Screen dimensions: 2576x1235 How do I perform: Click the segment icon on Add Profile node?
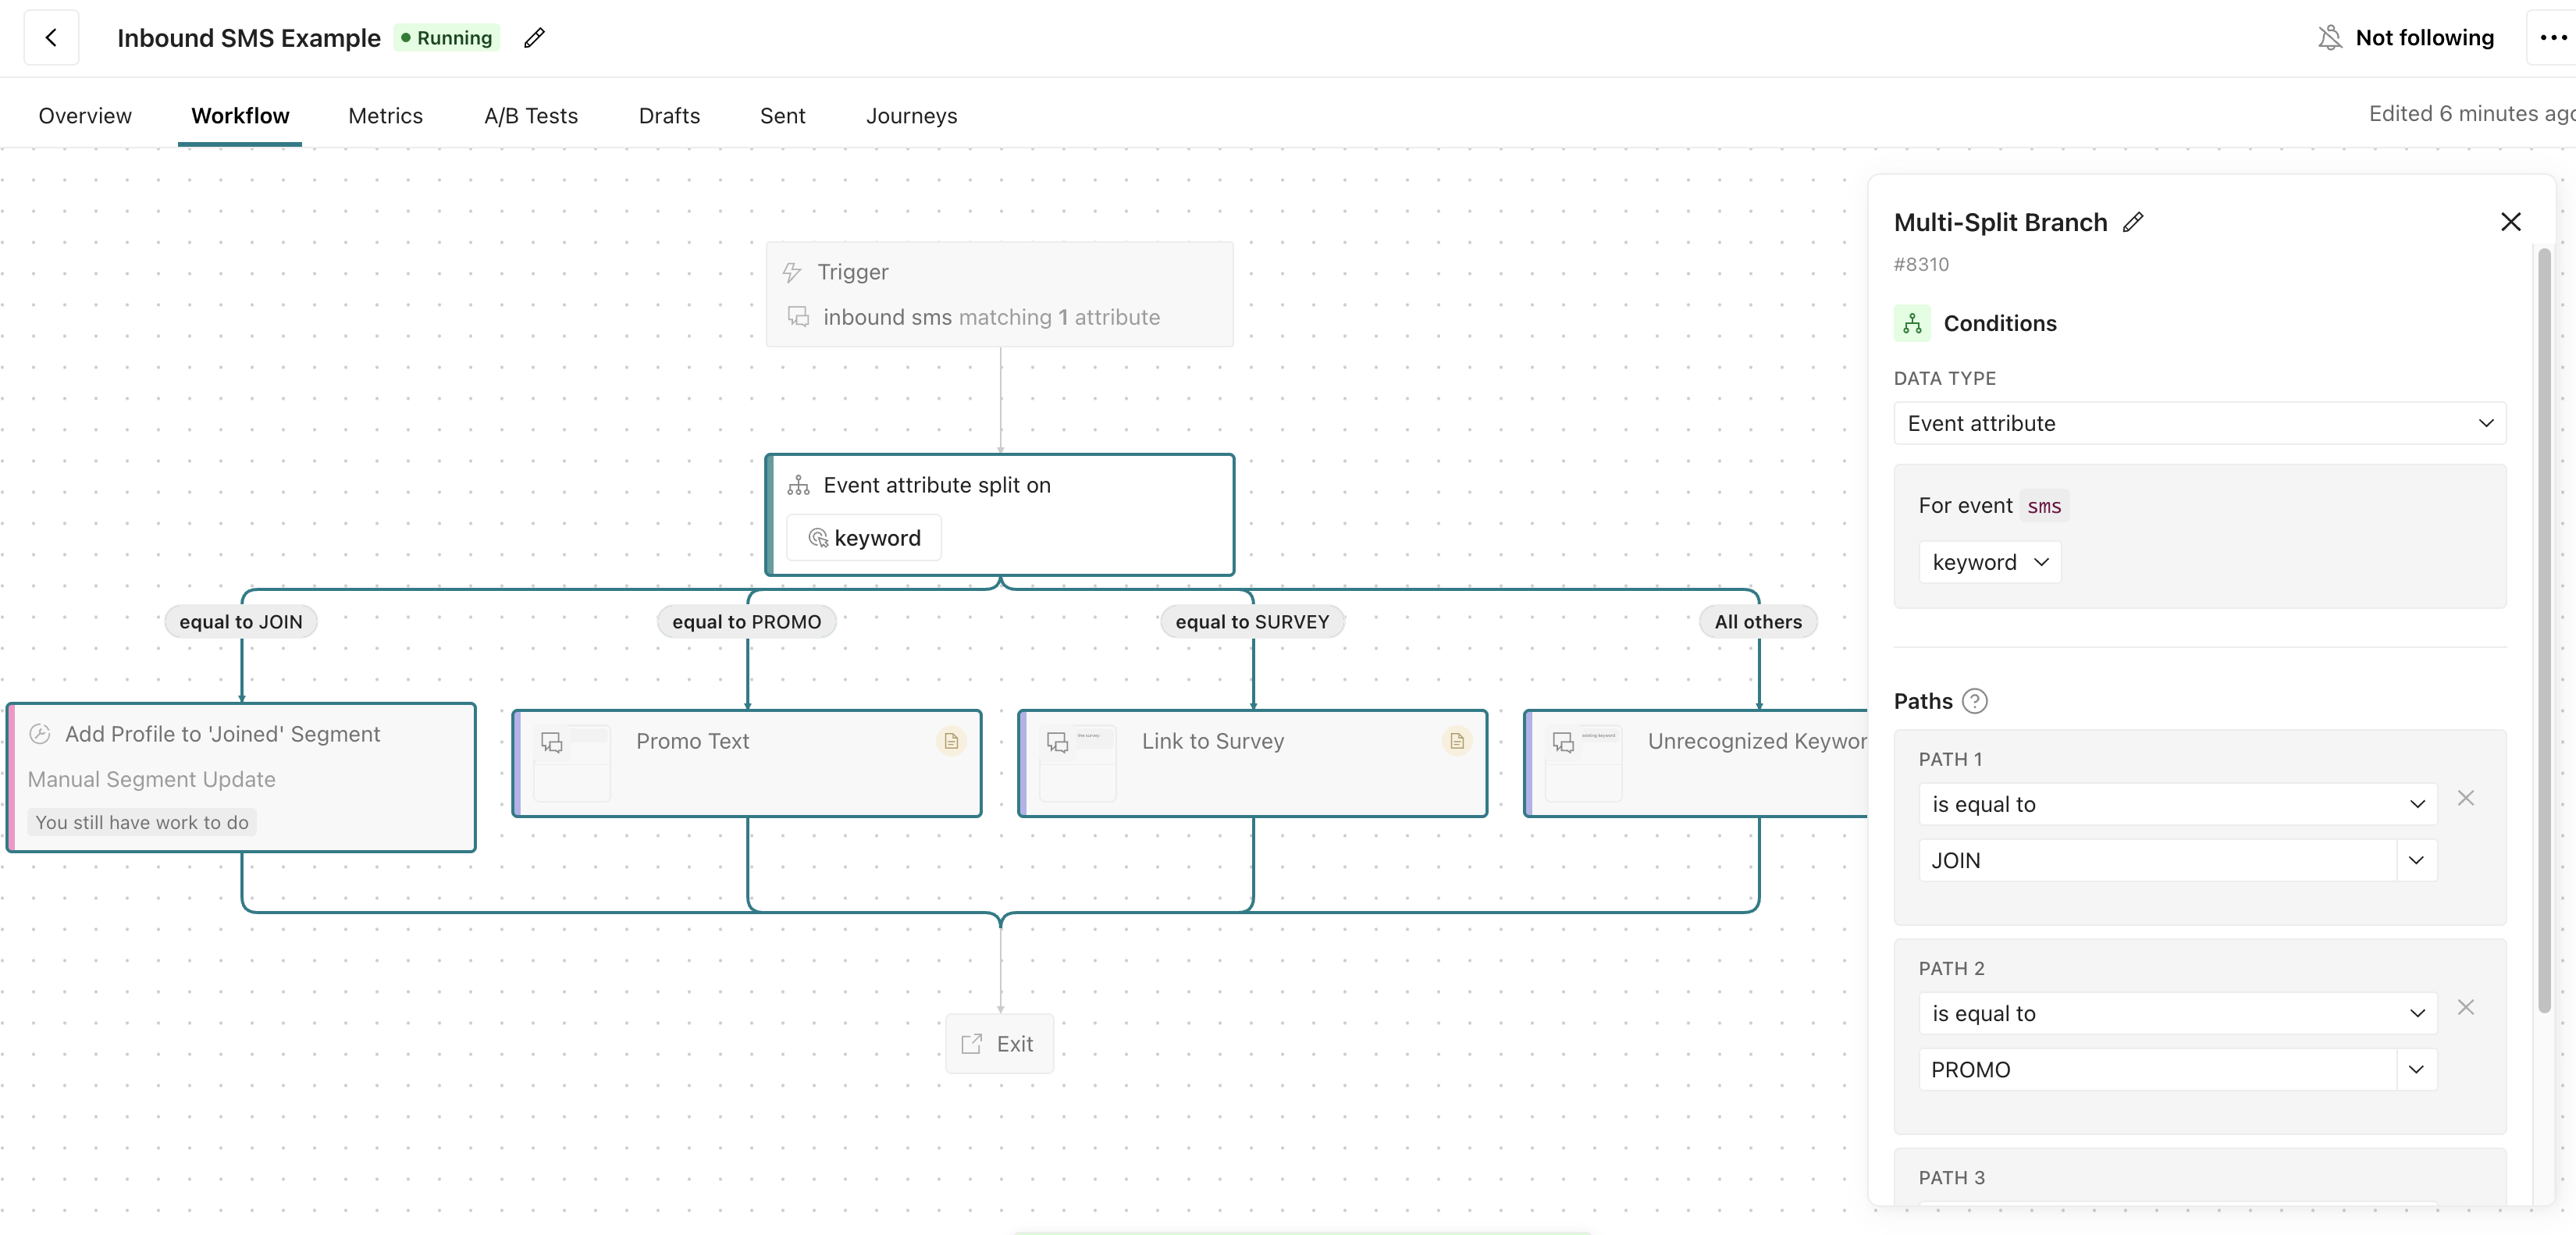tap(40, 734)
